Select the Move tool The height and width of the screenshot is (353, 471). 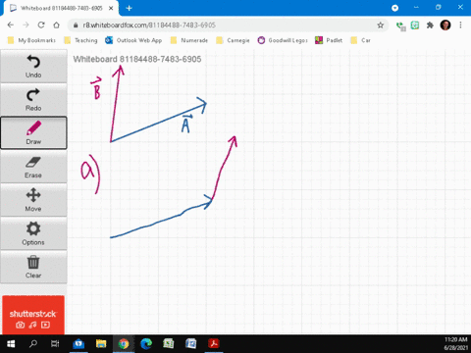click(x=33, y=200)
